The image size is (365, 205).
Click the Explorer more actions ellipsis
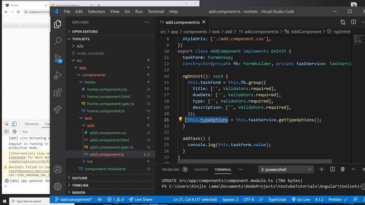click(x=147, y=22)
